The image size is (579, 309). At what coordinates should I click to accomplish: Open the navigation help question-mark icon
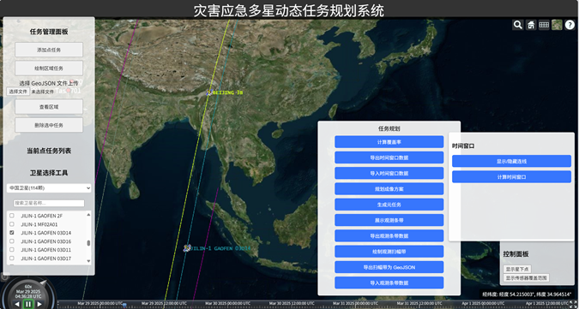(570, 25)
